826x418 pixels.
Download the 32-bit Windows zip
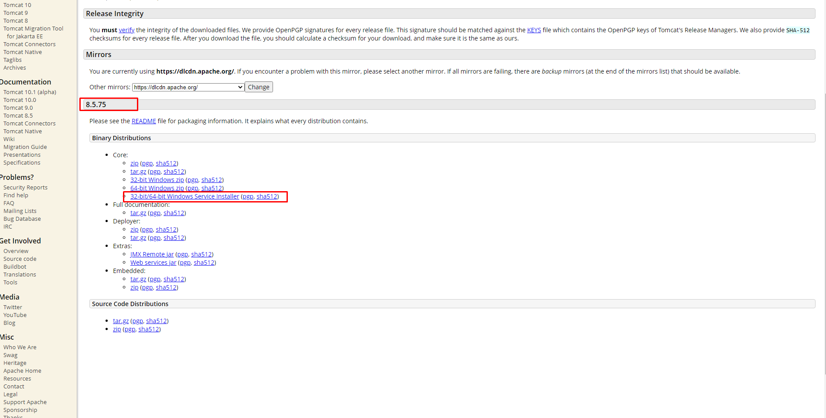coord(157,180)
